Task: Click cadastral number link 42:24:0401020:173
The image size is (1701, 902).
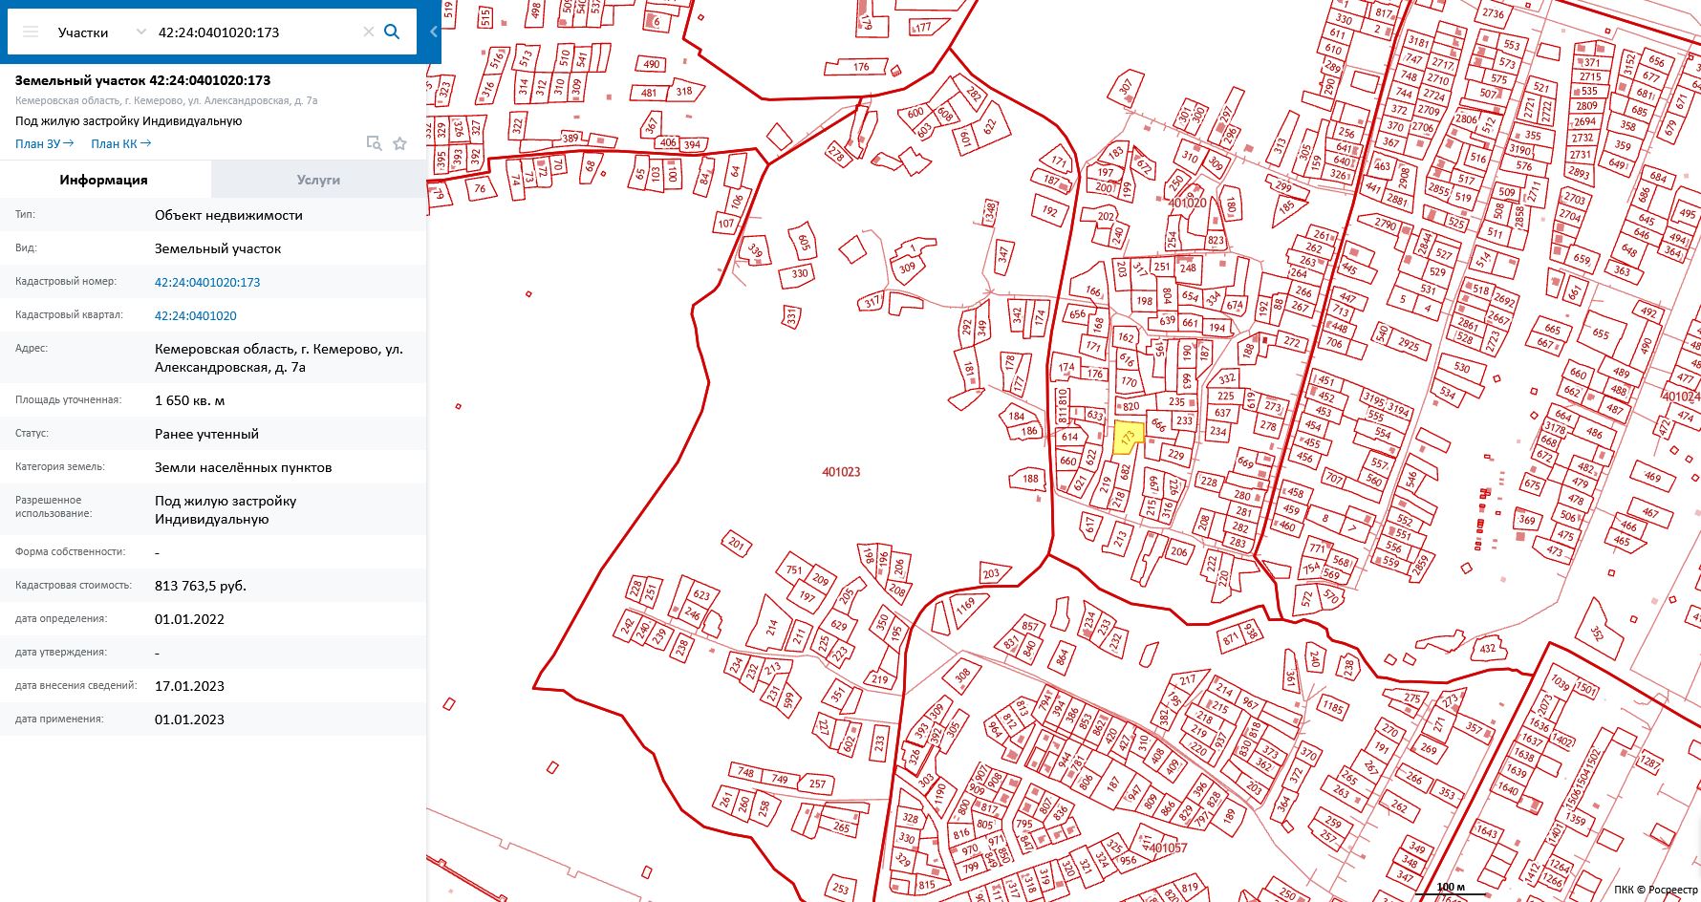Action: [x=207, y=282]
